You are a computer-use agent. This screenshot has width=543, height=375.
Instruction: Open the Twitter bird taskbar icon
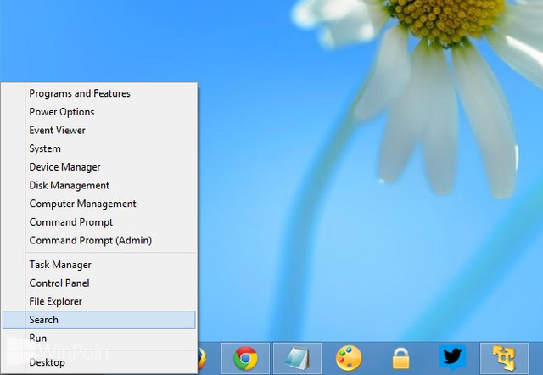pyautogui.click(x=452, y=357)
